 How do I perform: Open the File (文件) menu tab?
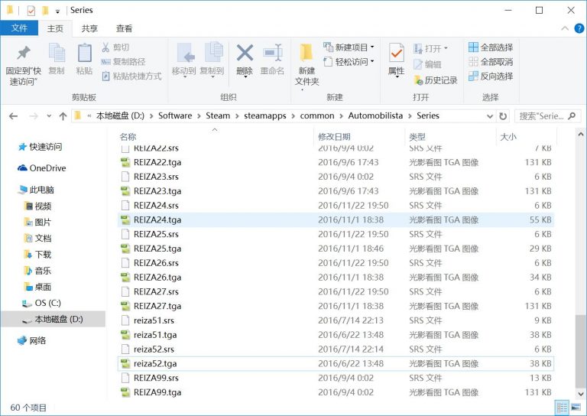(x=19, y=28)
